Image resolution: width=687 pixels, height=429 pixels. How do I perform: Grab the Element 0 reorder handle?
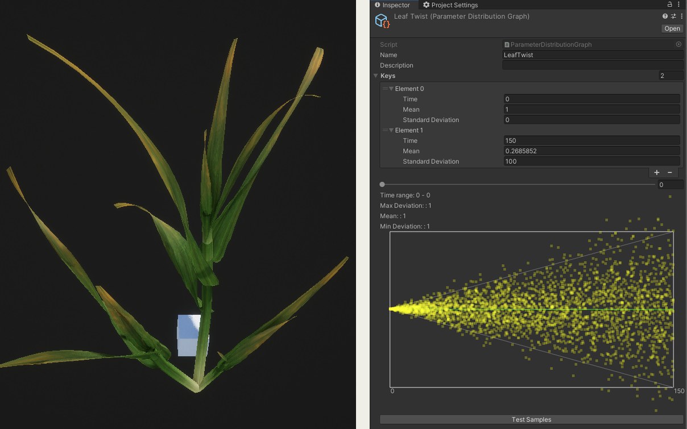click(x=385, y=89)
